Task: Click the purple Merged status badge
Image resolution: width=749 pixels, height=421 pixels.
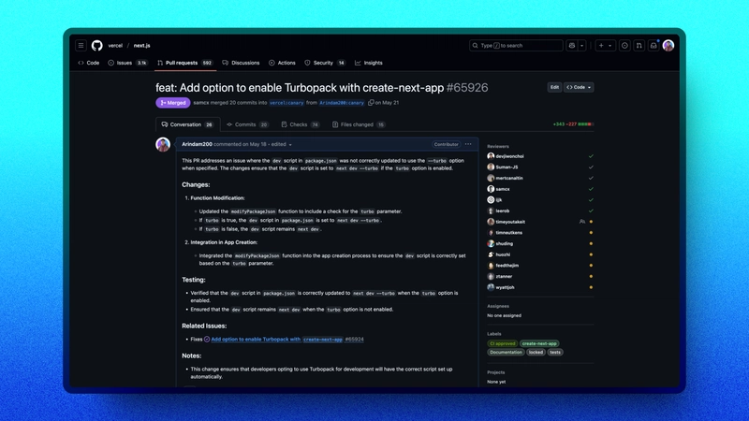Action: (x=173, y=103)
